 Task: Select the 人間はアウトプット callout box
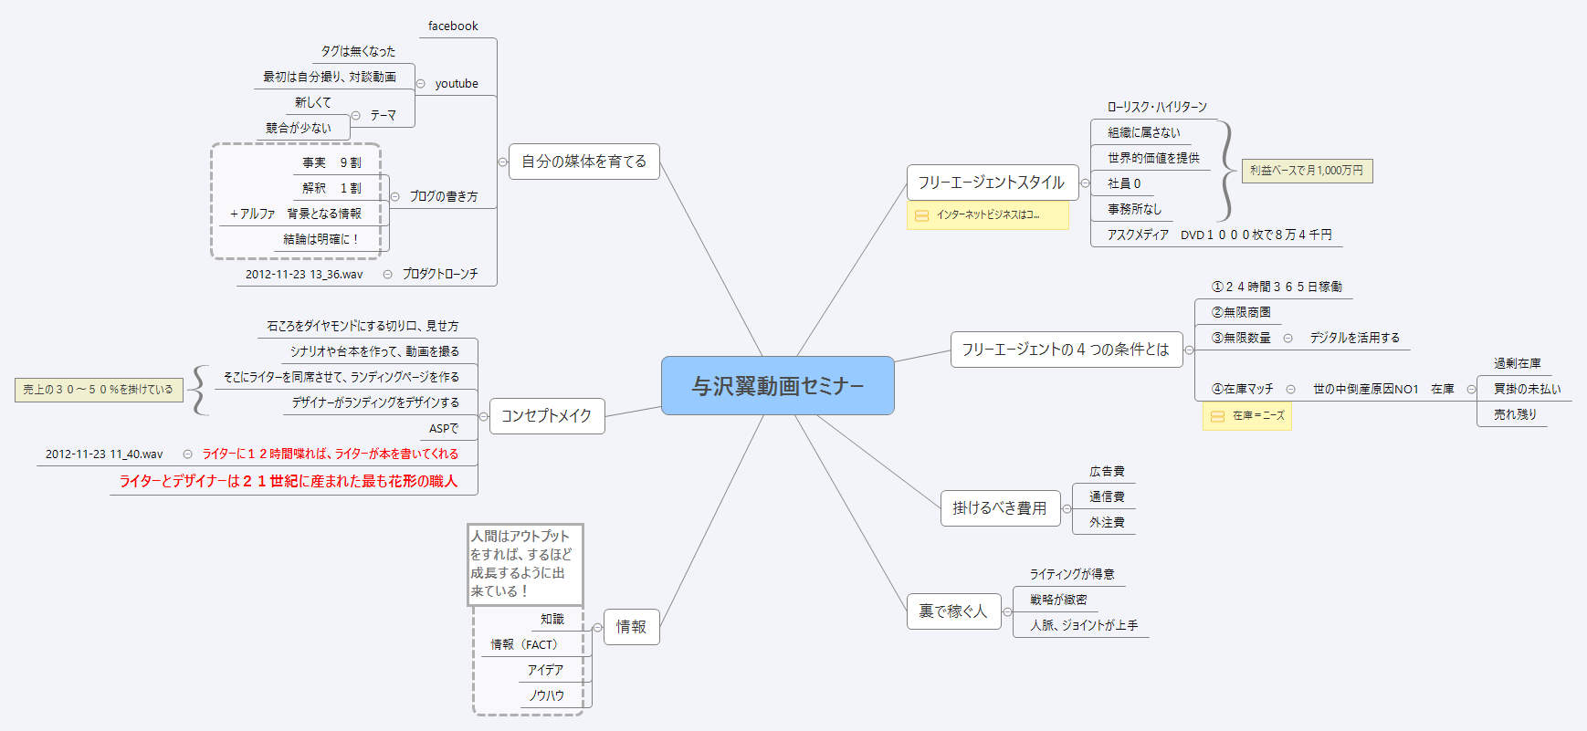coord(524,564)
